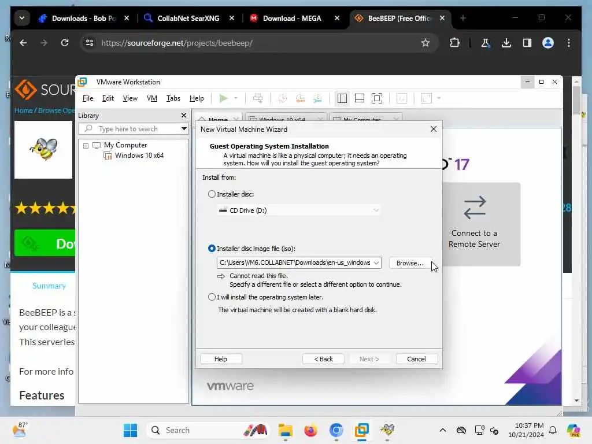Open the browser profile avatar
The height and width of the screenshot is (444, 592).
[548, 43]
